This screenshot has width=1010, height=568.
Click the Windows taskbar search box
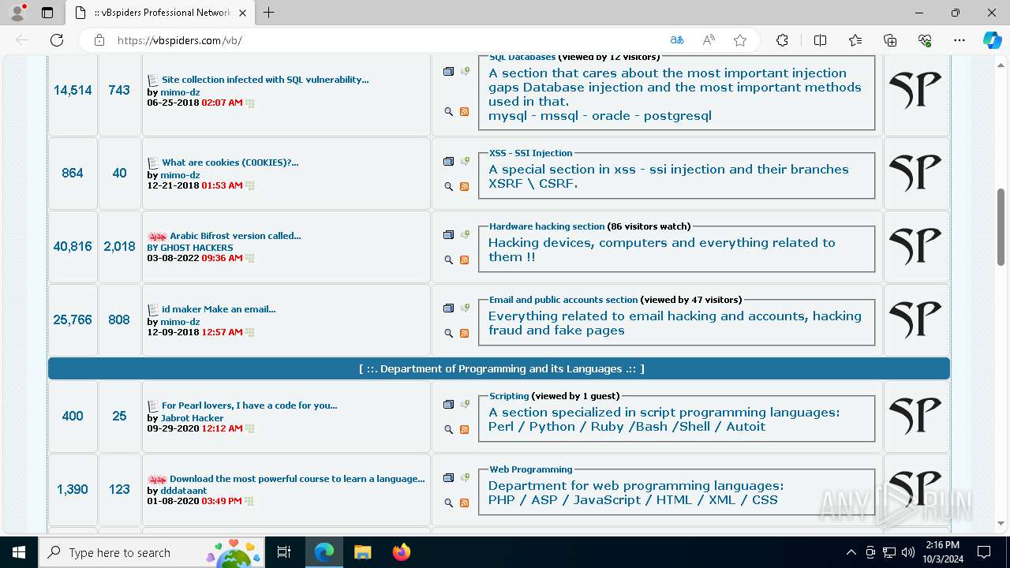click(151, 552)
